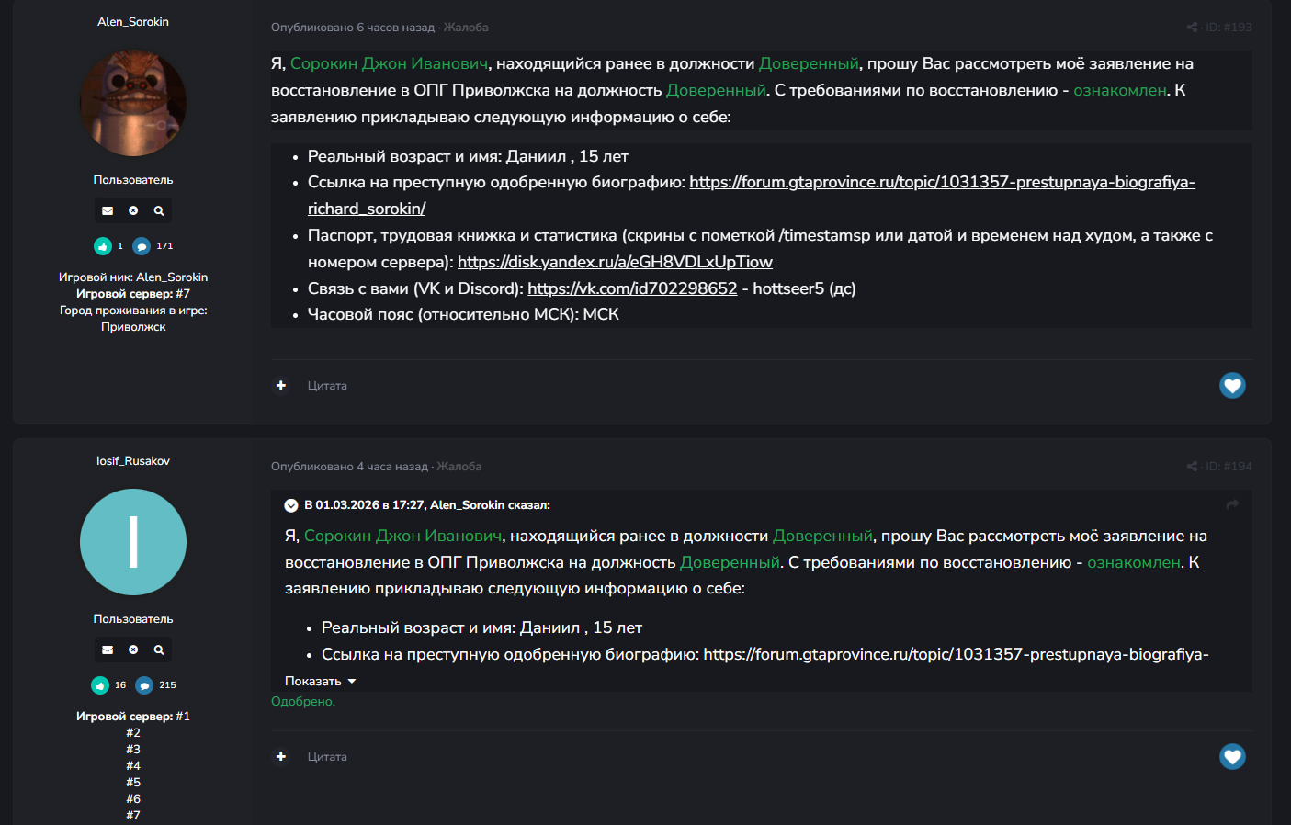Like post #193 with the heart button
Image resolution: width=1291 pixels, height=825 pixels.
[x=1232, y=386]
